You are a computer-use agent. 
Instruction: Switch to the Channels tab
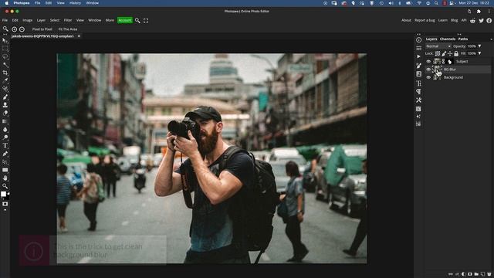448,39
